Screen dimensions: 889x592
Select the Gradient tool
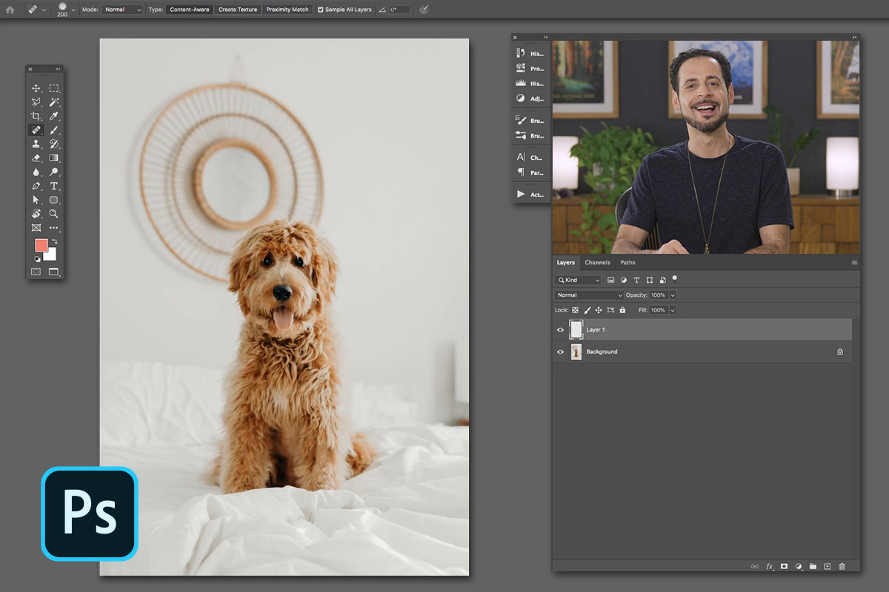click(53, 158)
